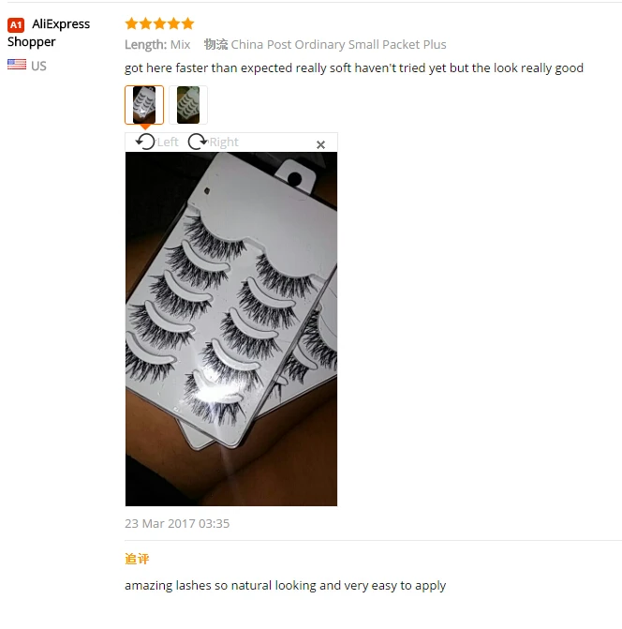Click the US country label
The width and height of the screenshot is (622, 629).
(x=39, y=66)
